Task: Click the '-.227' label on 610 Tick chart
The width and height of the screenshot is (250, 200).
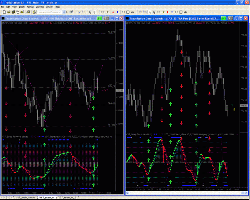Action: click(x=105, y=90)
